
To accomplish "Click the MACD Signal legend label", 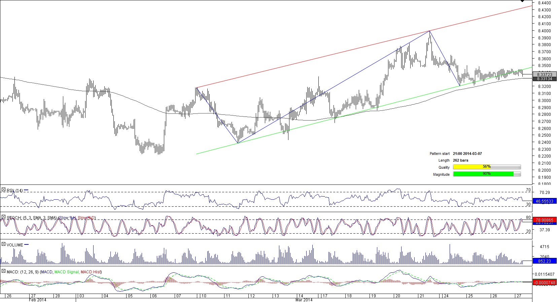I will 66,272.
